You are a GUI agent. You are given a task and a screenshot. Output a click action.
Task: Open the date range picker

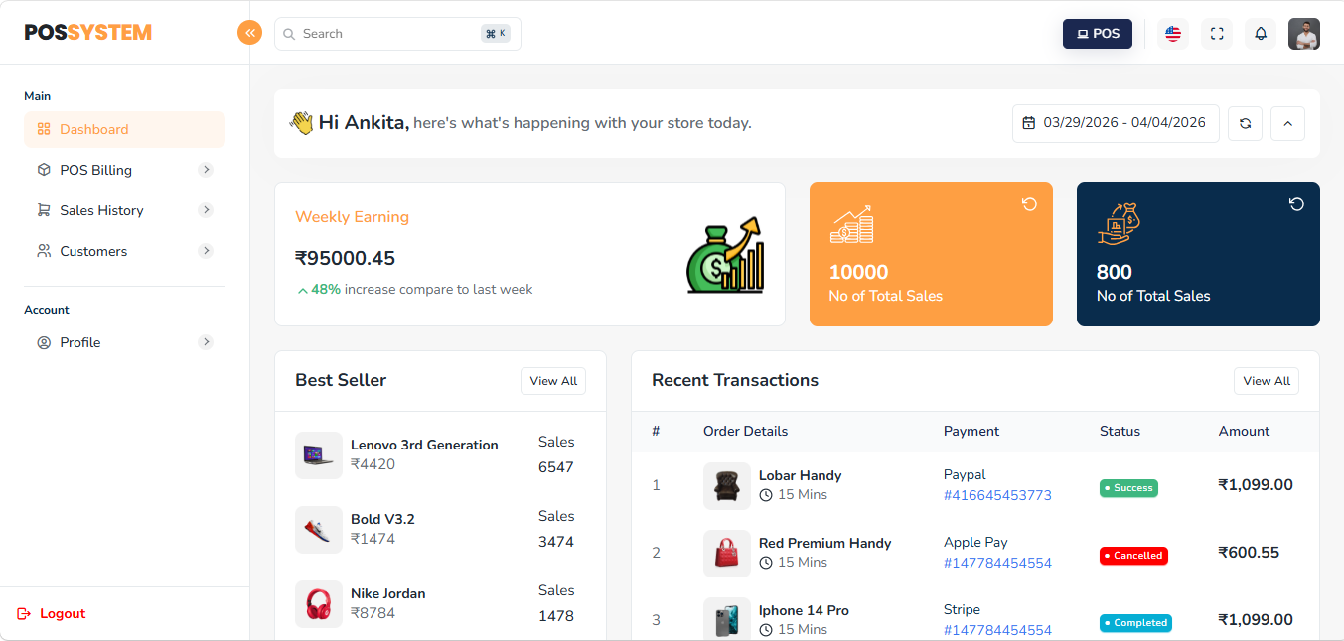(x=1115, y=124)
